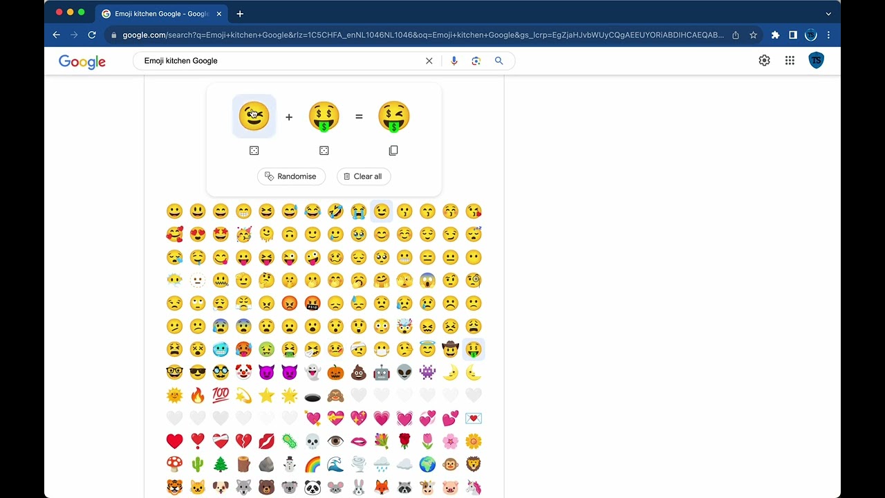The image size is (885, 498).
Task: Bookmark this page with star icon
Action: click(753, 35)
